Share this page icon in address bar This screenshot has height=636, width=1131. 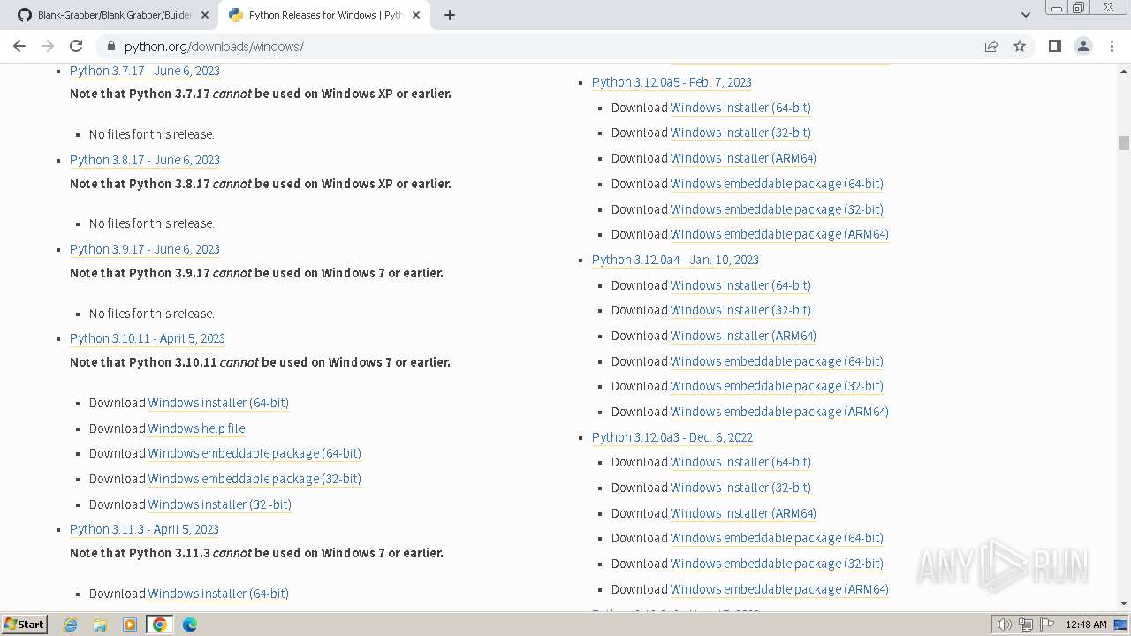991,46
